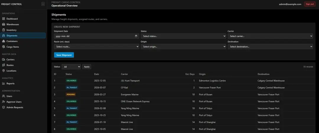319x133 pixels.
Task: Click the Save Shipment button
Action: (x=64, y=55)
